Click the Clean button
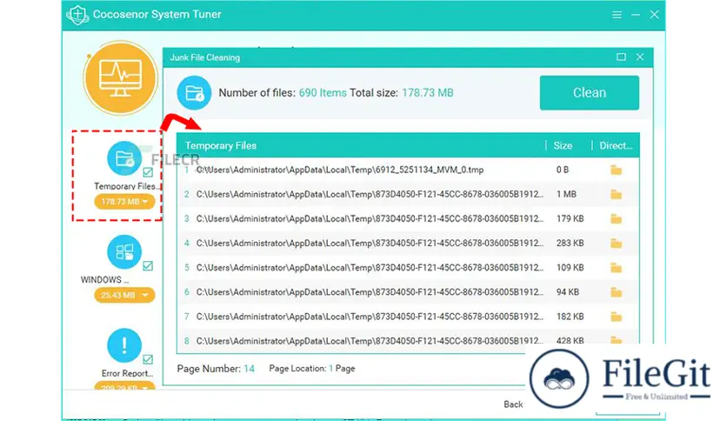The width and height of the screenshot is (727, 421). pos(590,93)
